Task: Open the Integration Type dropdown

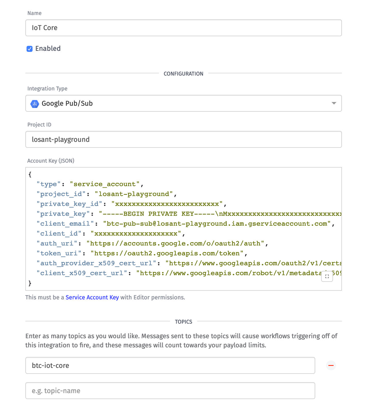Action: point(183,103)
